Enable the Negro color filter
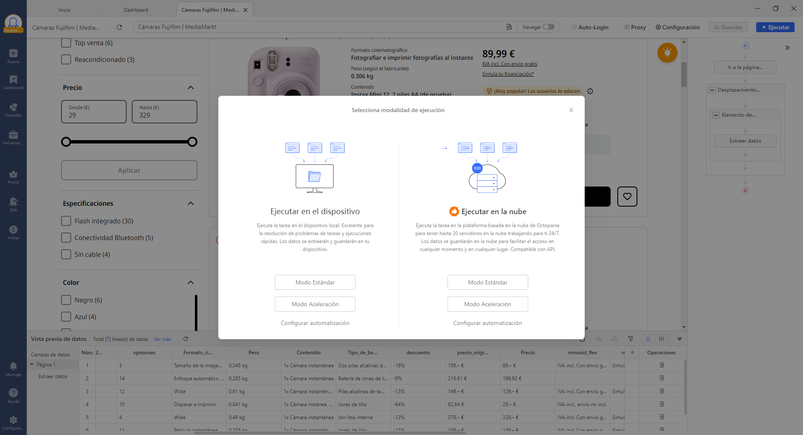Screen dimensions: 803x435 (66, 300)
